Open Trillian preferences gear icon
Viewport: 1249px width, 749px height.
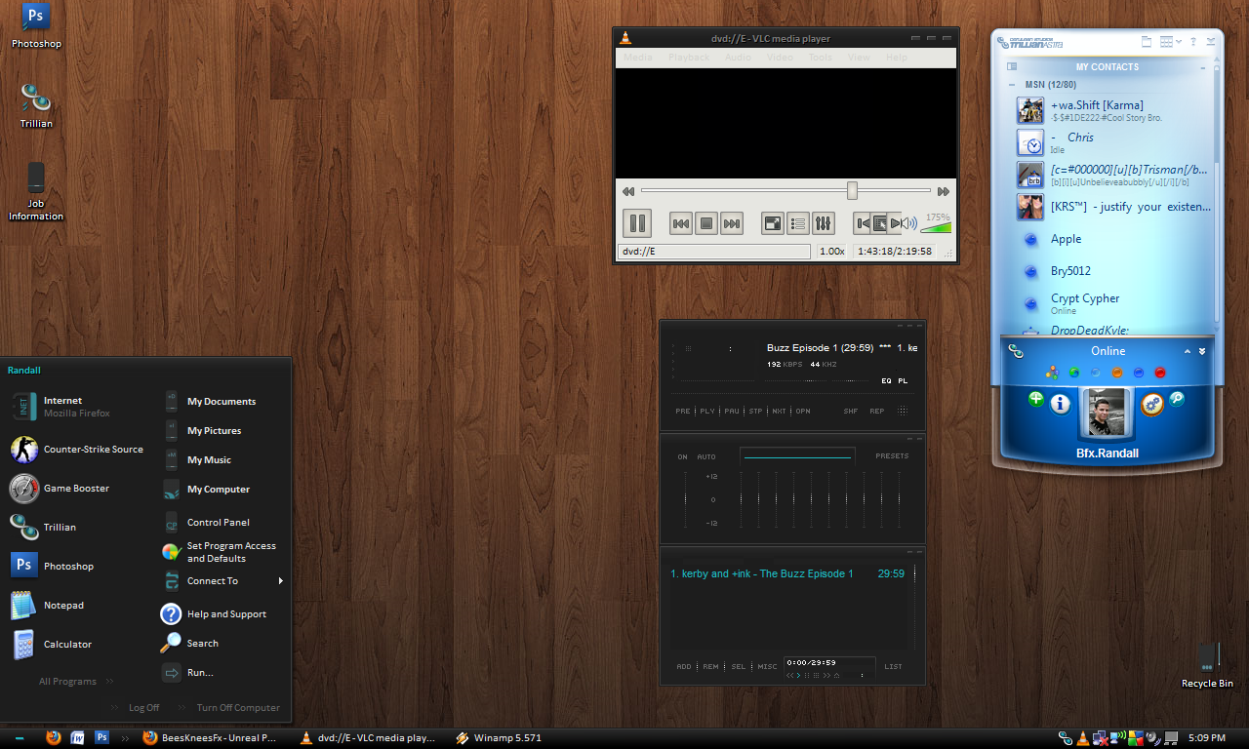[1151, 404]
